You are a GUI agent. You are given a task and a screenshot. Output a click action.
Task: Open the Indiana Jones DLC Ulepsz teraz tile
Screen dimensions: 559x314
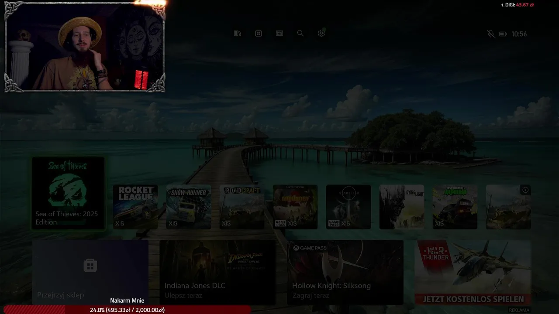coord(217,272)
